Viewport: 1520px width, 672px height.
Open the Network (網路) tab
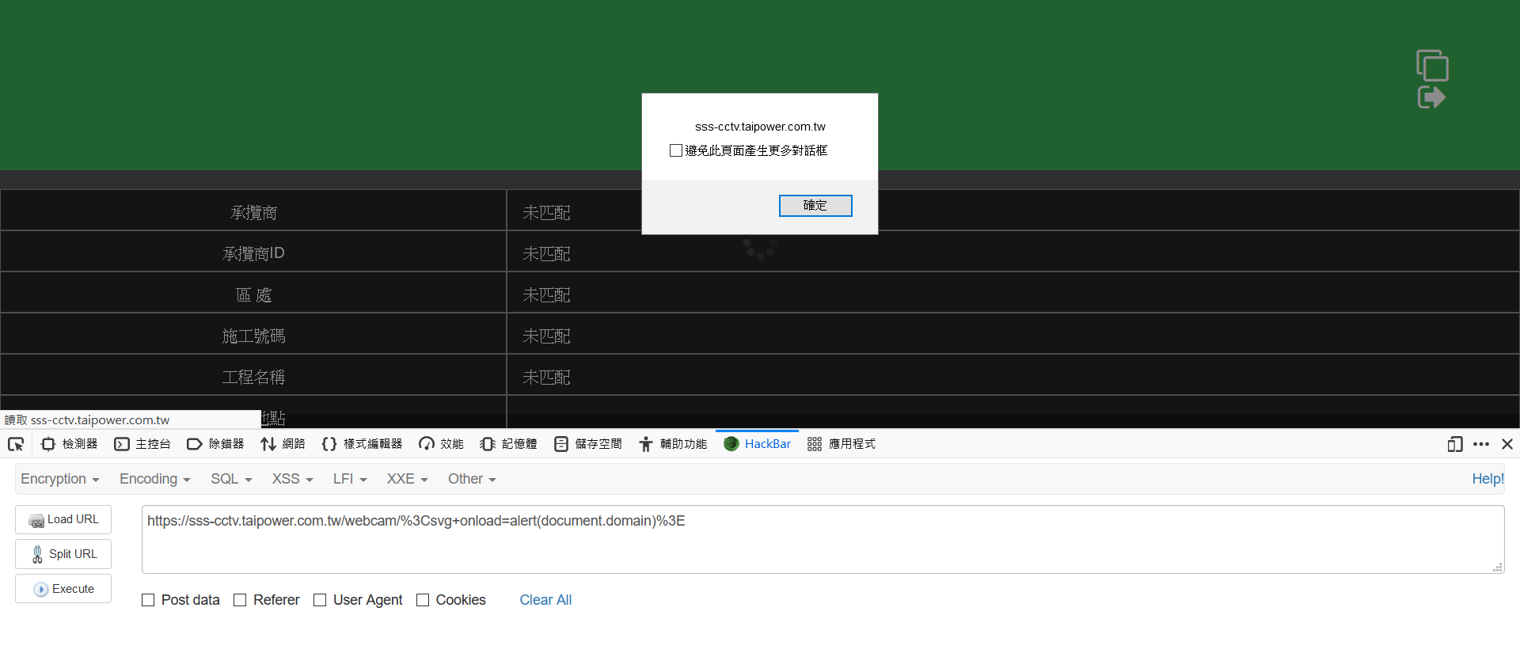(x=283, y=444)
